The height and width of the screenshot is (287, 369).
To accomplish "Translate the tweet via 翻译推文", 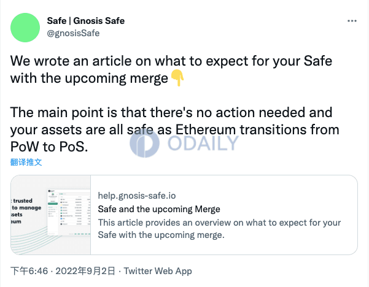I will (x=26, y=162).
